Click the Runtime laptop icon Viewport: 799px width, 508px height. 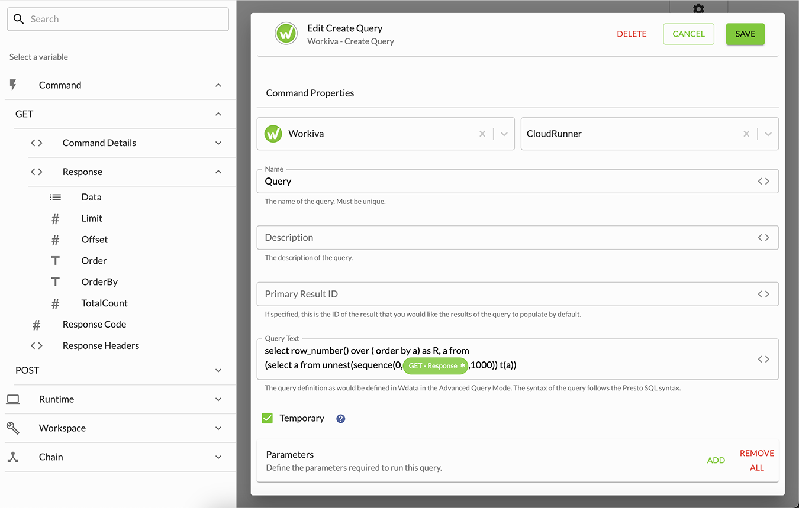coord(13,400)
